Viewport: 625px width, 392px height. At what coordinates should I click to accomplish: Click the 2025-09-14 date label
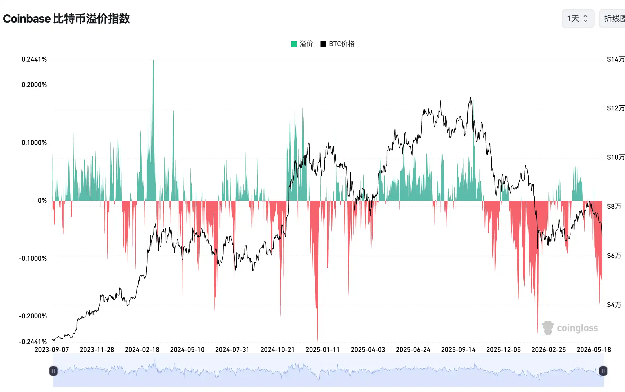(x=458, y=350)
